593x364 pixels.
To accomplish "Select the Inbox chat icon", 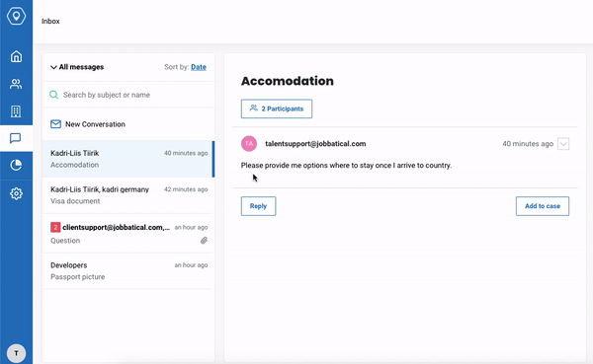I will (x=16, y=138).
